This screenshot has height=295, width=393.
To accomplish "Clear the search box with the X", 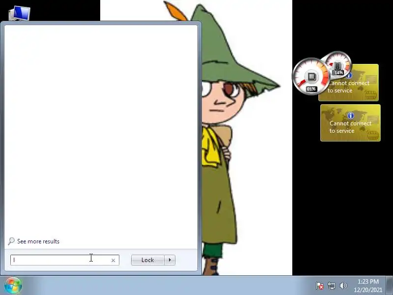I will click(113, 261).
